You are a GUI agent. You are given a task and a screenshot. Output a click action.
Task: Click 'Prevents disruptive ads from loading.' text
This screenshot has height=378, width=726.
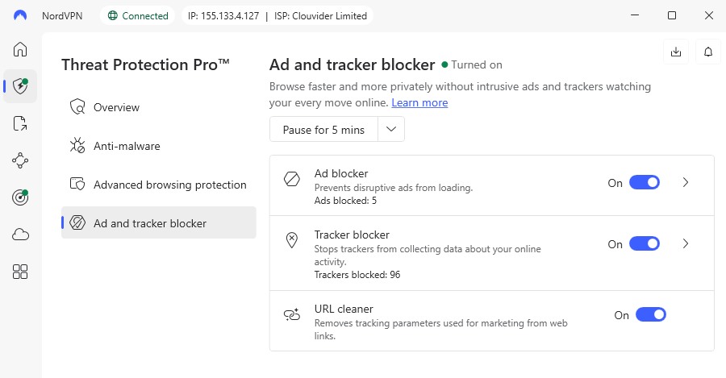[394, 187]
